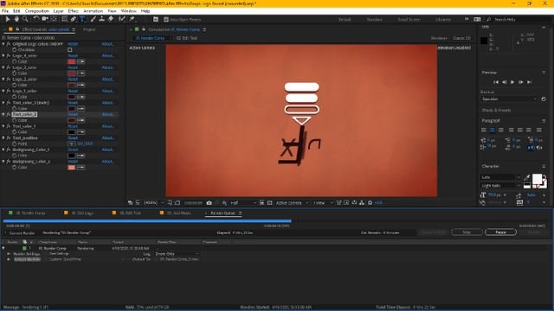
Task: Toggle the 01. Render Comp render checkbox
Action: tap(24, 248)
